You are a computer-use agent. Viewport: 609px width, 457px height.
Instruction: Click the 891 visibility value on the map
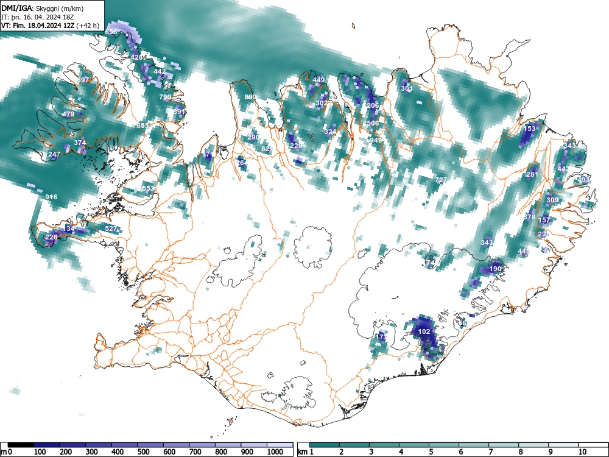point(179,112)
